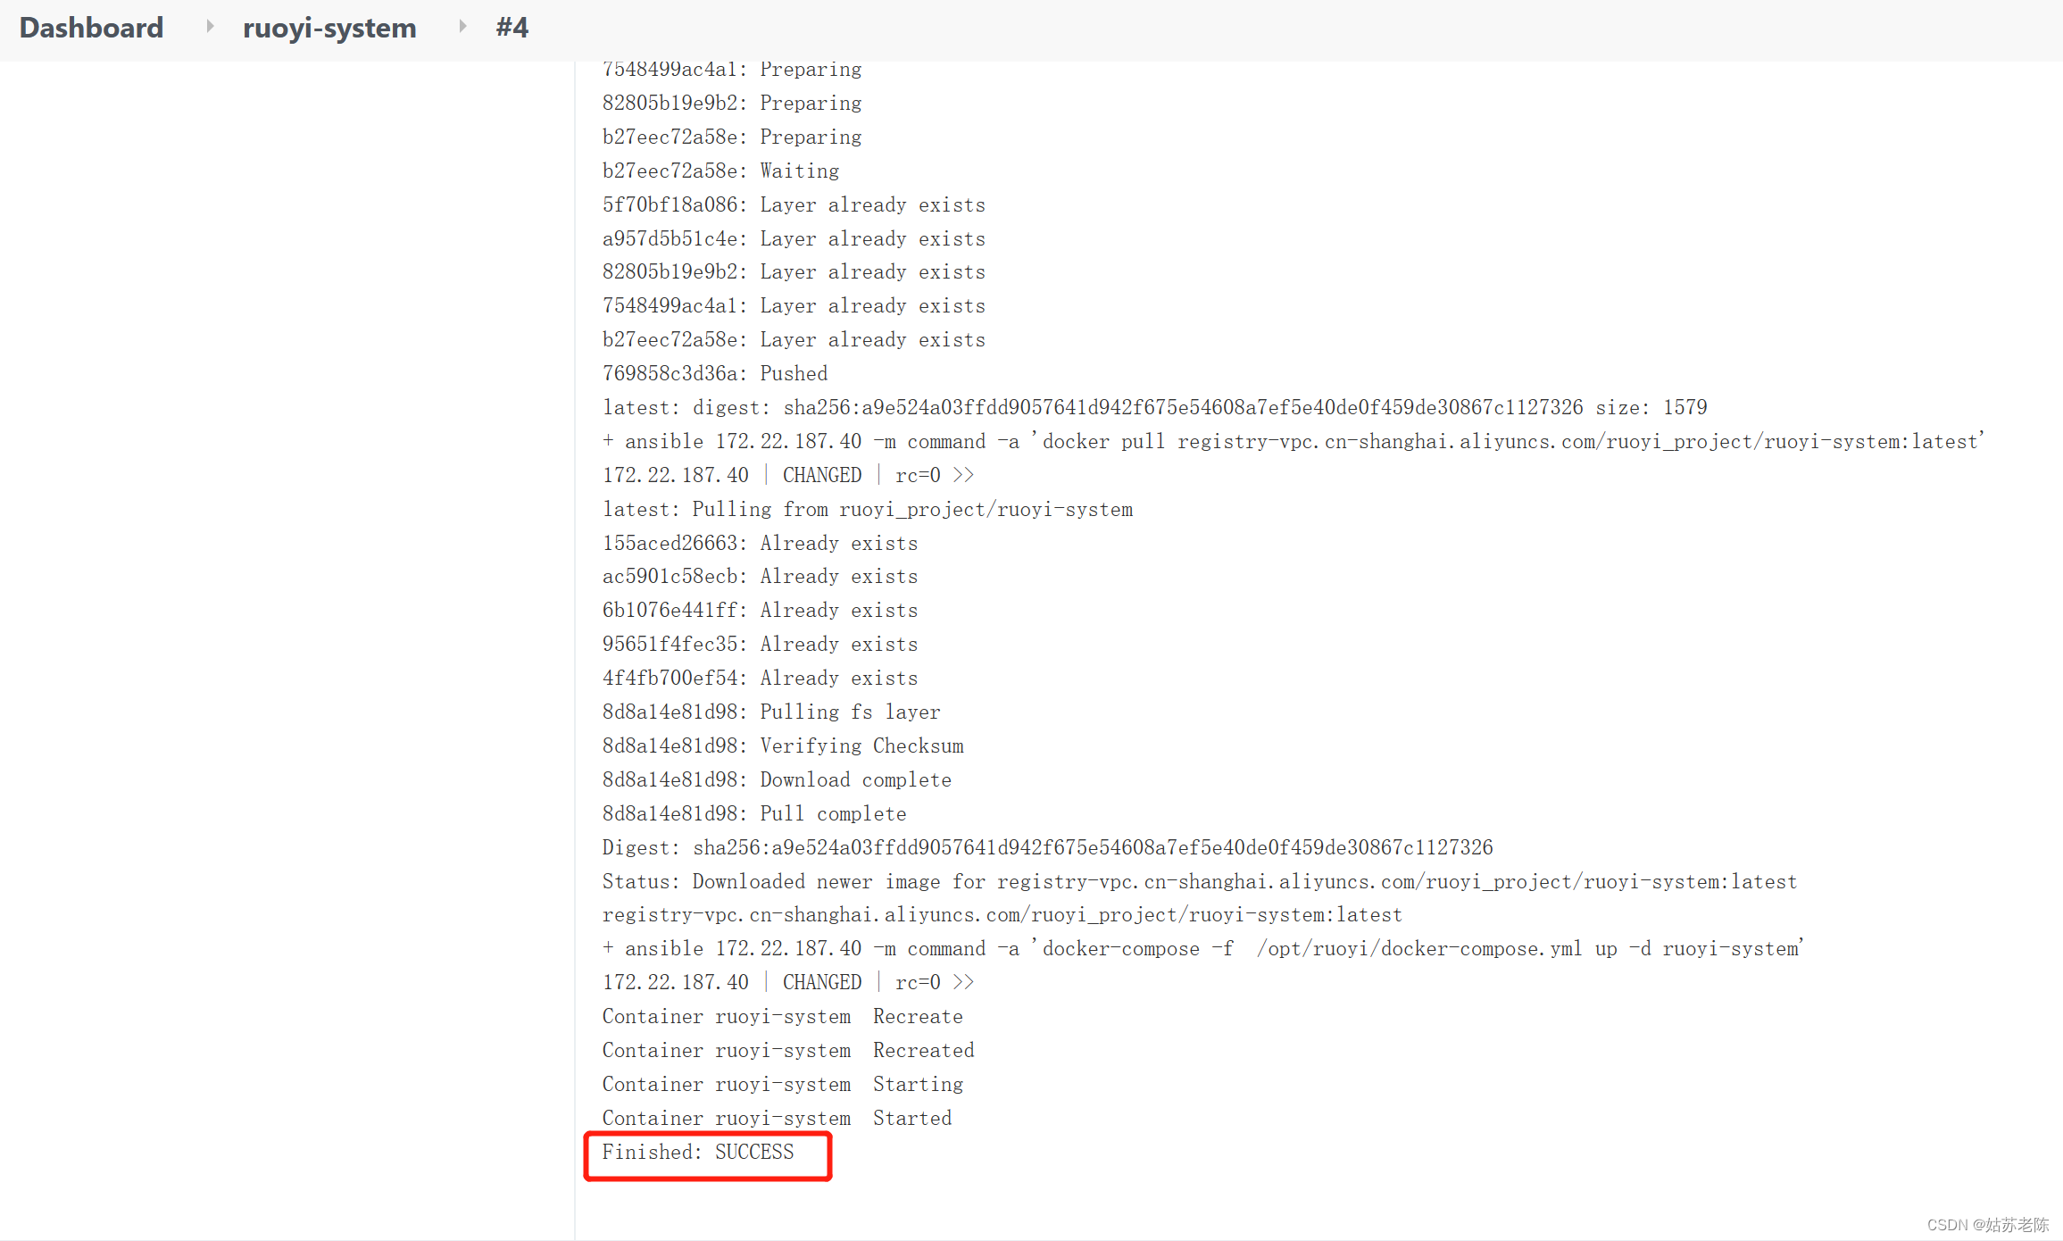Open the #4 build breadcrumb
This screenshot has width=2063, height=1241.
[512, 28]
